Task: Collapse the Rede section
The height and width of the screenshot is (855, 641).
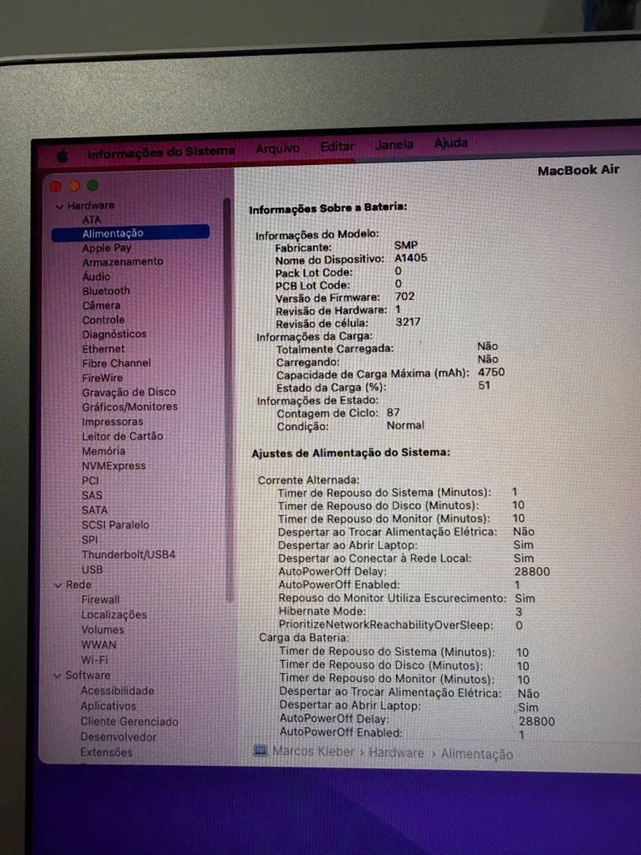Action: (58, 585)
